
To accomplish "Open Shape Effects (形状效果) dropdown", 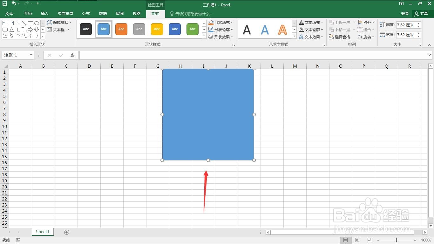I will [221, 37].
